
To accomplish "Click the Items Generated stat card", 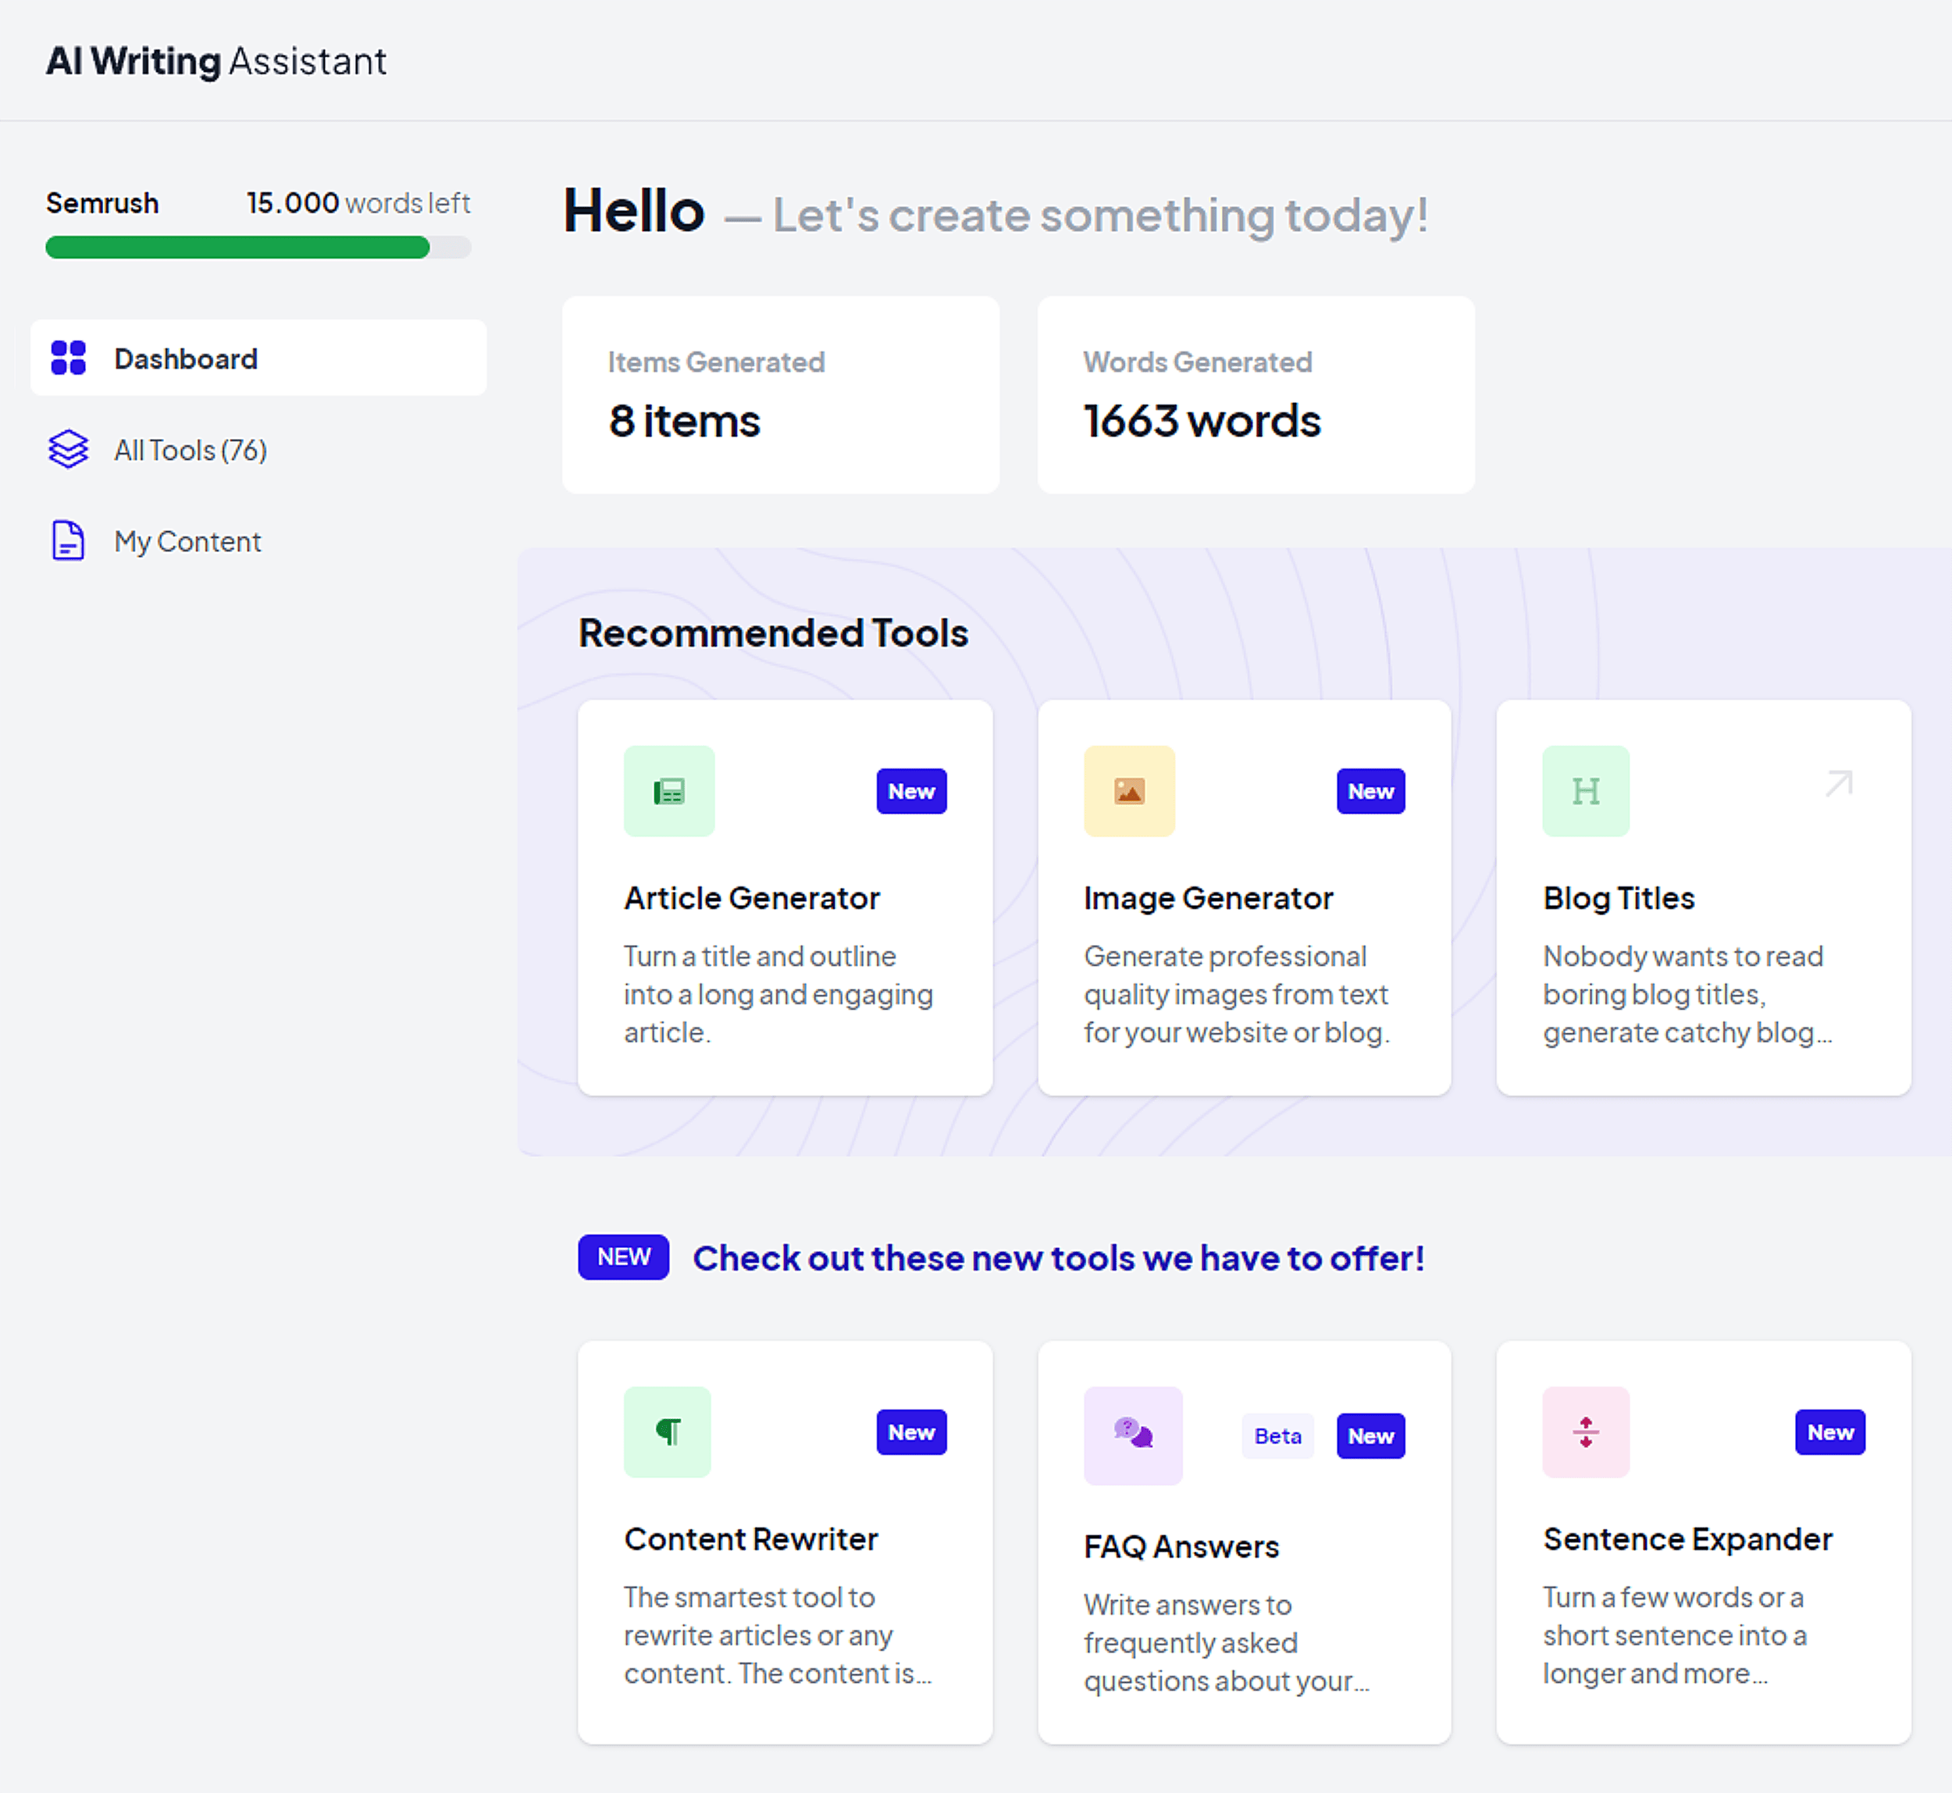I will click(780, 395).
